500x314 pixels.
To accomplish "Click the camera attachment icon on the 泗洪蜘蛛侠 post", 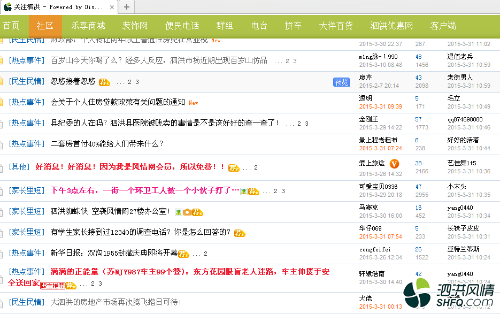I will pyautogui.click(x=187, y=212).
